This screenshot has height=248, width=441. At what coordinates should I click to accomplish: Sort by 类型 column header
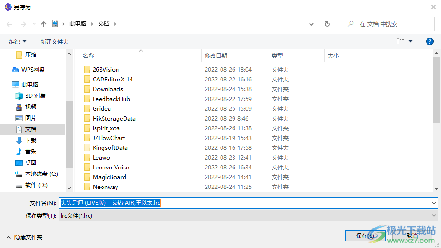277,56
